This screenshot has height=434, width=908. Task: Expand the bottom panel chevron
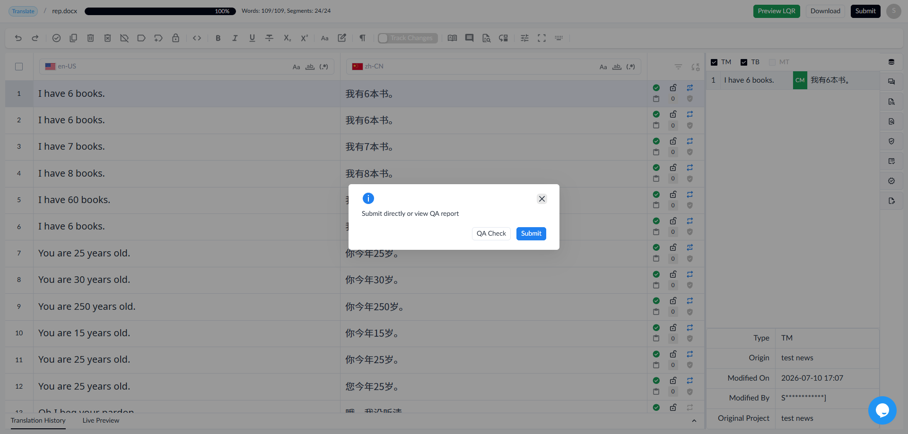[694, 421]
